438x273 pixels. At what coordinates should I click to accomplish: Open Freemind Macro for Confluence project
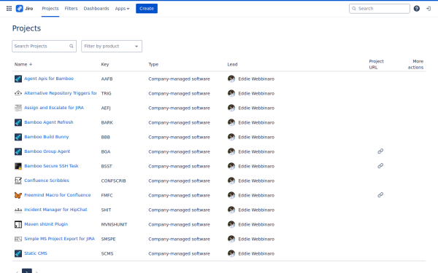[58, 195]
